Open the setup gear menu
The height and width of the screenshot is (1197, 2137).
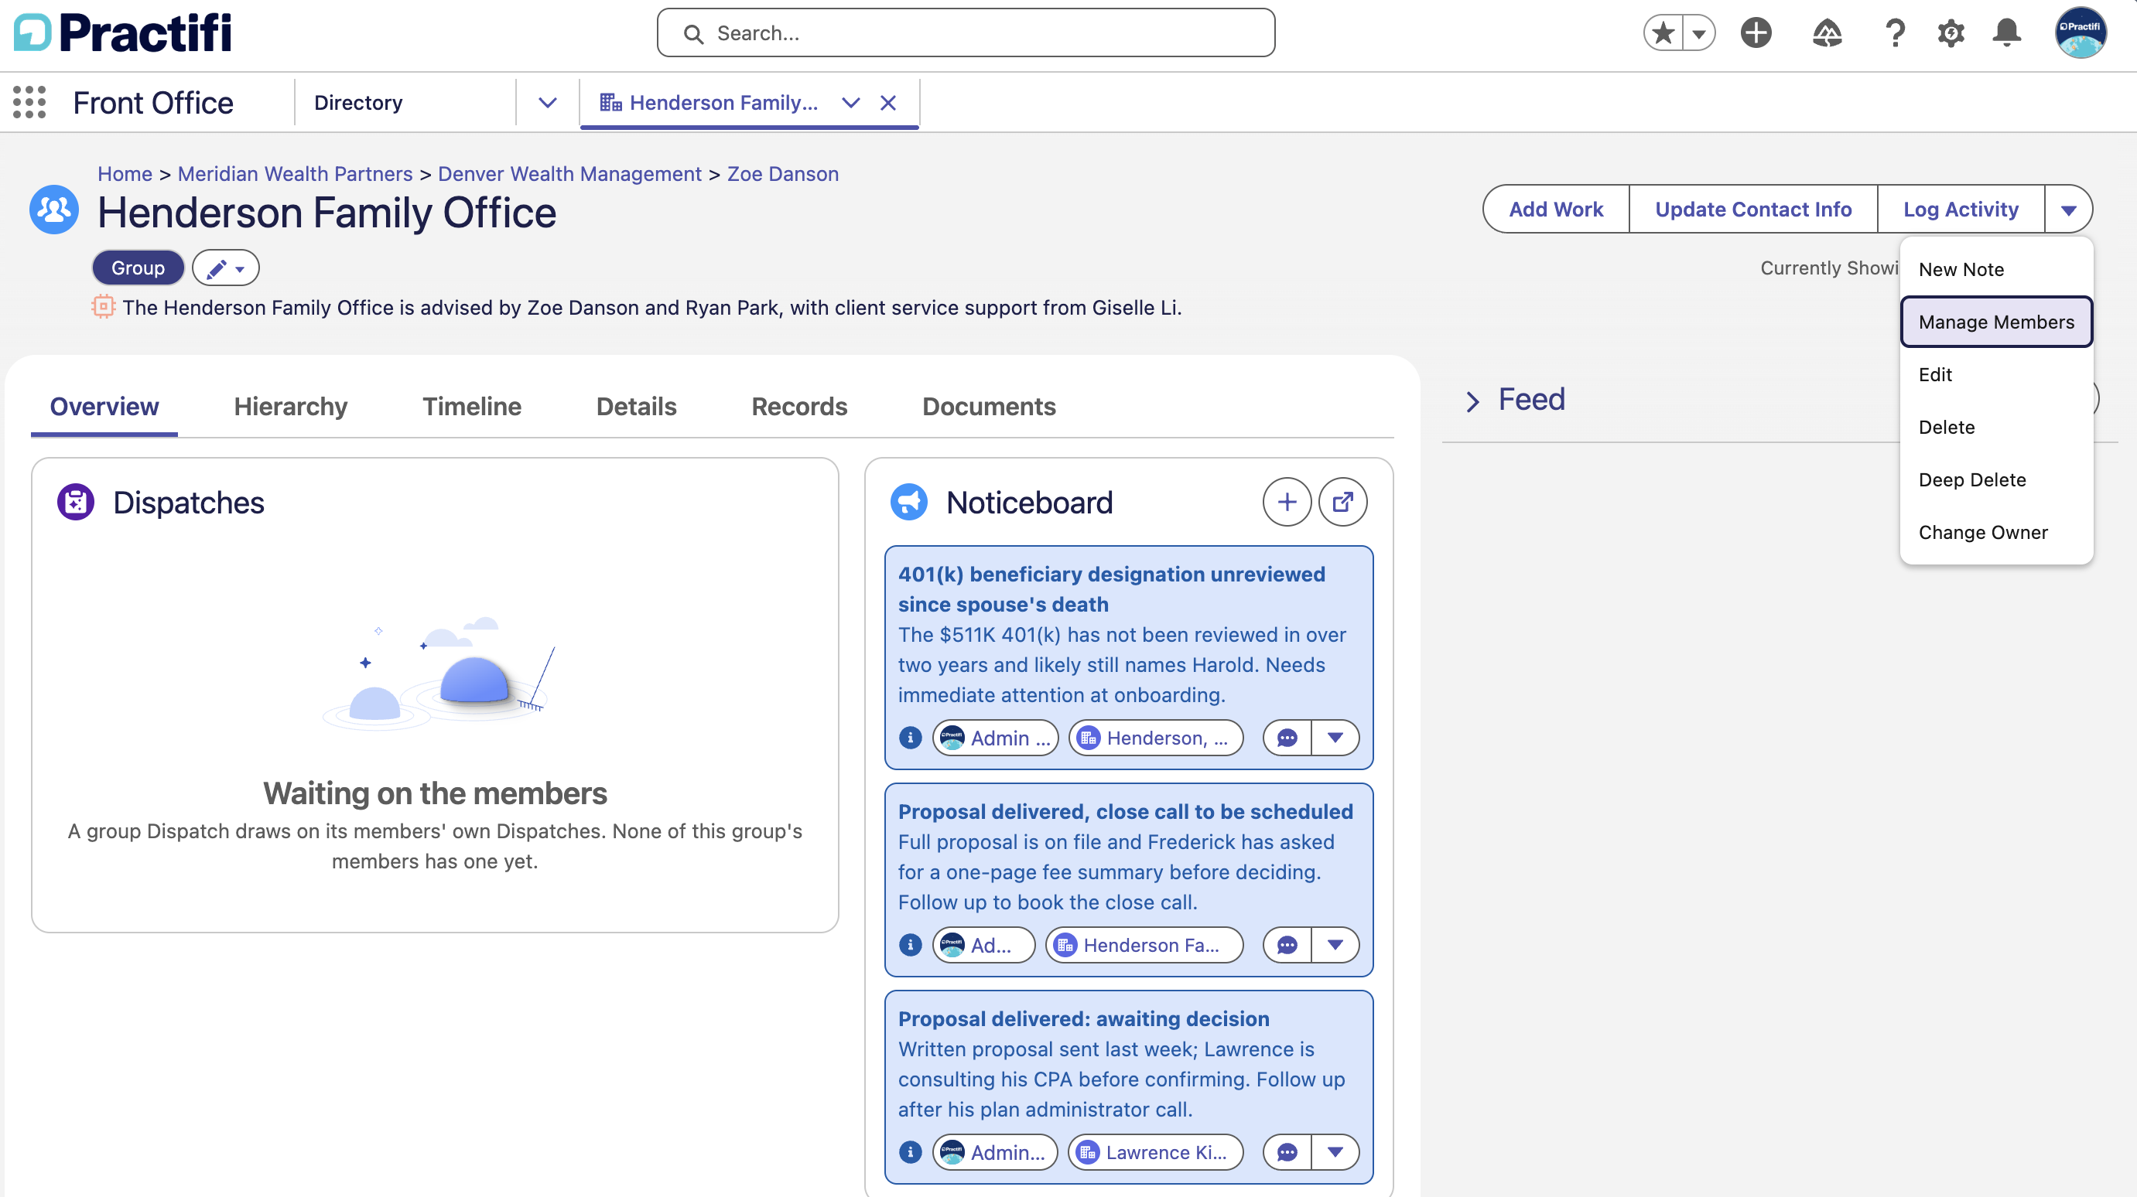click(1951, 33)
